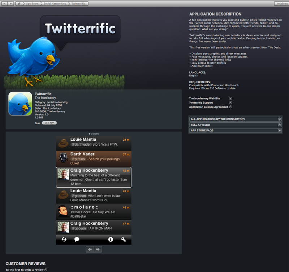Image resolution: width=289 pixels, height=272 pixels.
Task: Click the Twitterrific blue bird app icon
Action: click(x=20, y=104)
